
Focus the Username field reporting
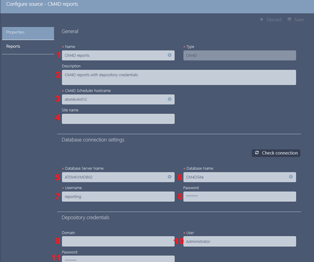118,197
